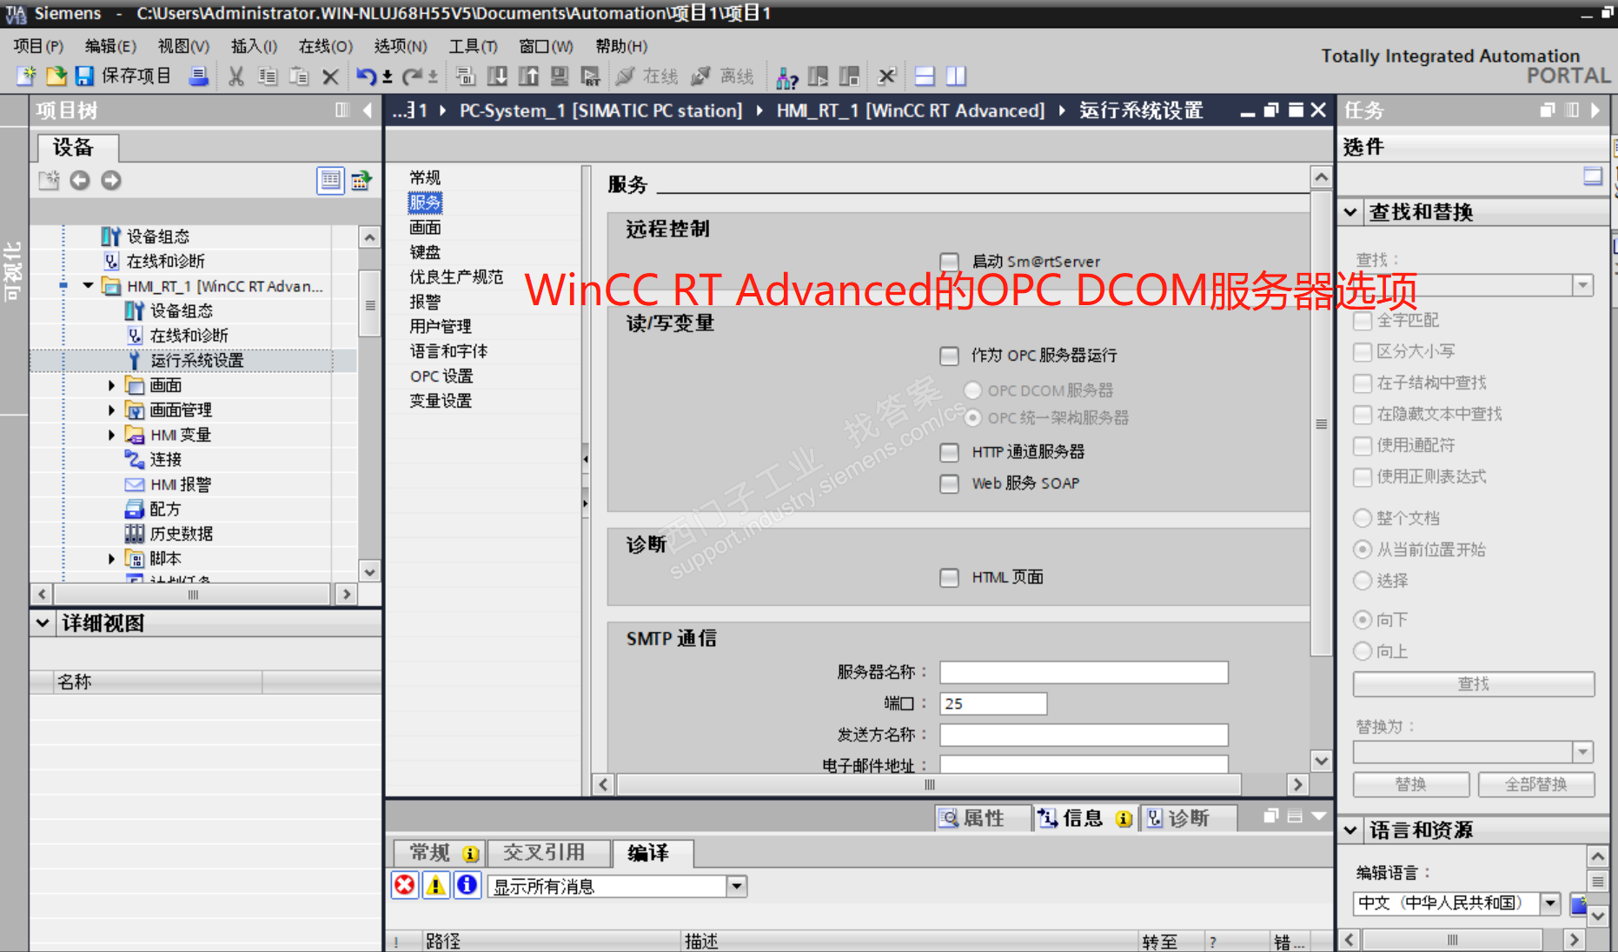Enable the HTML pages diagnostics checkbox

coord(950,577)
